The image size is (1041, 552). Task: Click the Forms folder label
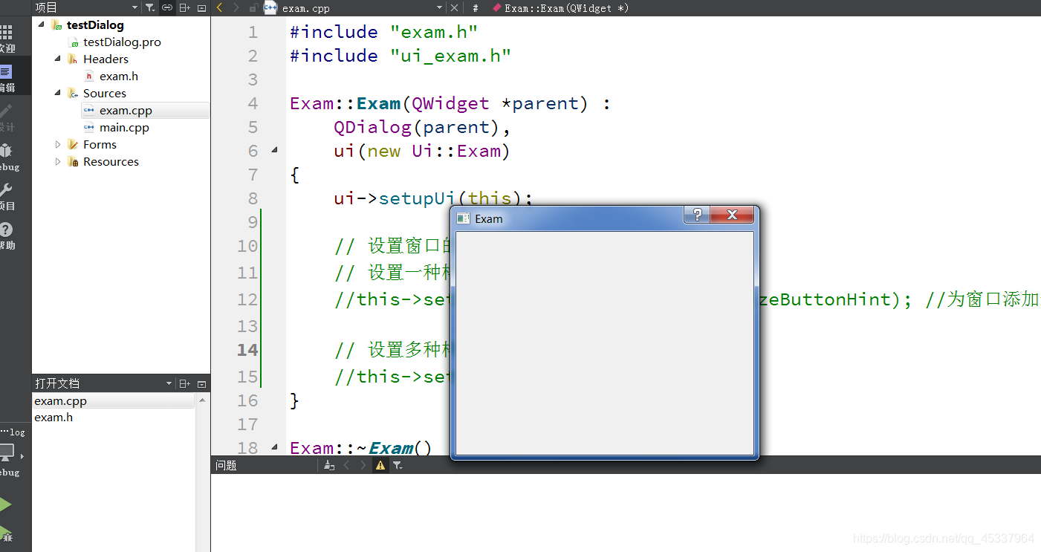[100, 144]
